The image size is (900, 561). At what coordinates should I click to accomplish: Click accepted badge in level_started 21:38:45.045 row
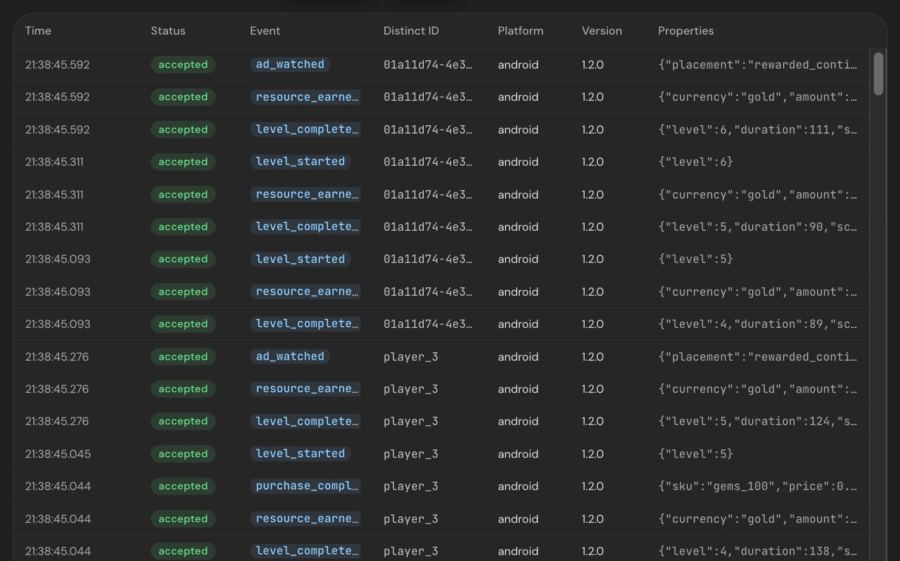pyautogui.click(x=183, y=454)
